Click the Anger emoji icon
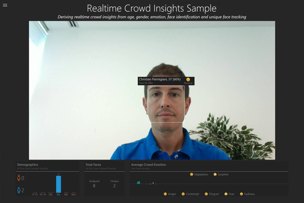Image resolution: width=304 pixels, height=203 pixels. [165, 194]
